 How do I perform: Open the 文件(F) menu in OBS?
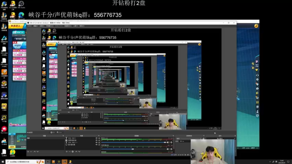[30, 26]
